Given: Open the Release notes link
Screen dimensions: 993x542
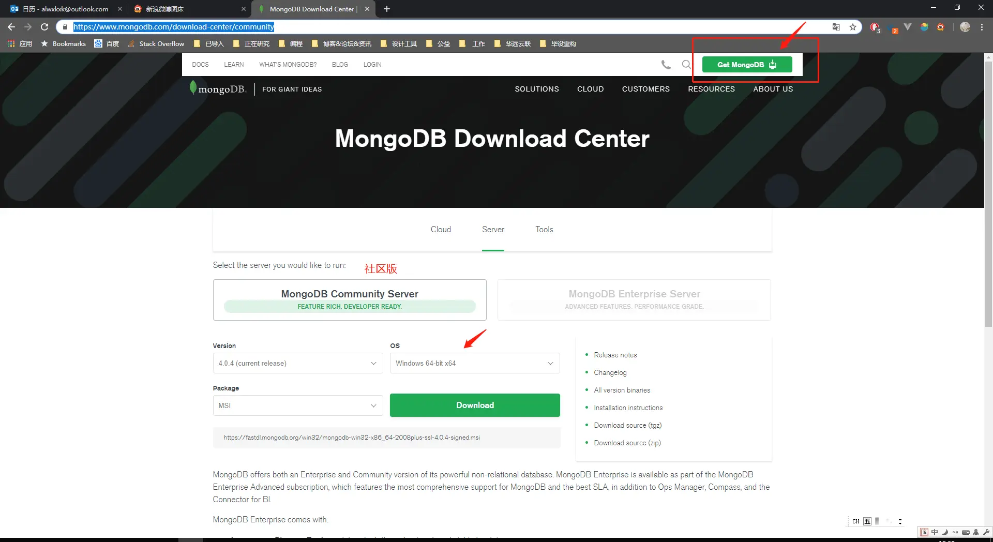Looking at the screenshot, I should [615, 355].
